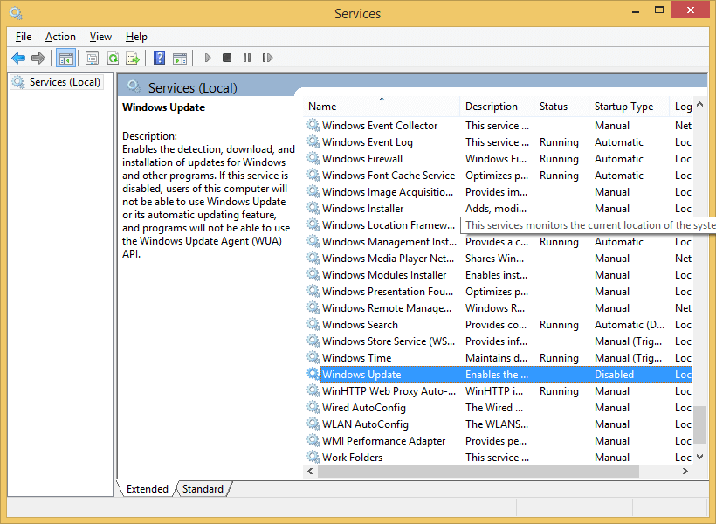Open the View menu
Viewport: 716px width, 524px height.
(100, 37)
